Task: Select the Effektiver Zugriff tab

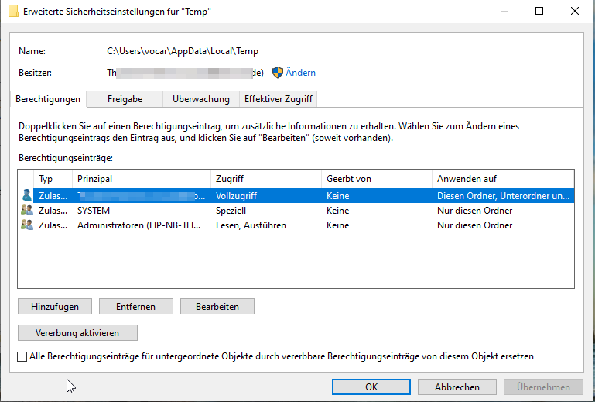Action: coord(278,99)
